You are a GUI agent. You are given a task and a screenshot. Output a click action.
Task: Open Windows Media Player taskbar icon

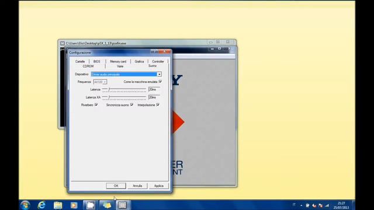(x=74, y=205)
